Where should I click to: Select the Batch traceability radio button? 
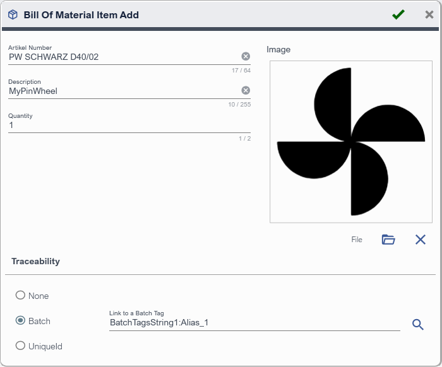[21, 320]
